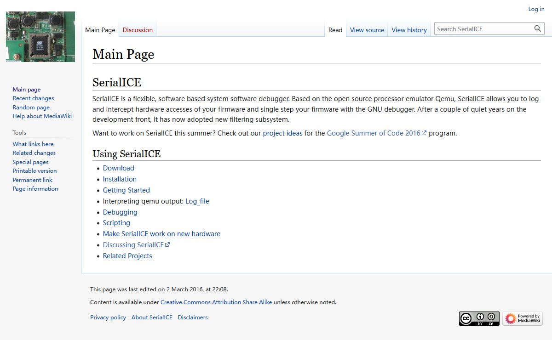Open Page information link

tap(35, 189)
